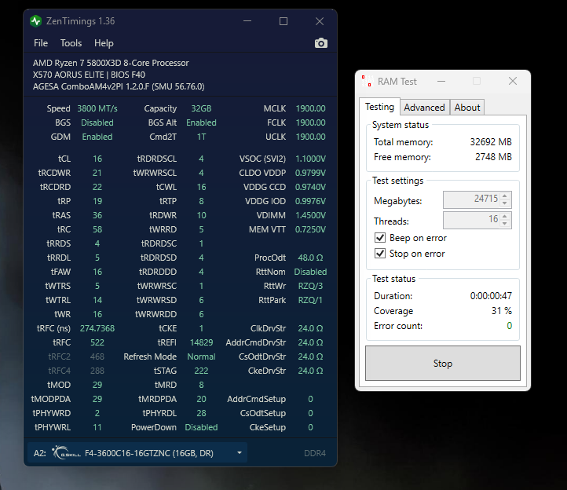
Task: Click the Duration value 0:00:00:47
Action: [x=491, y=296]
